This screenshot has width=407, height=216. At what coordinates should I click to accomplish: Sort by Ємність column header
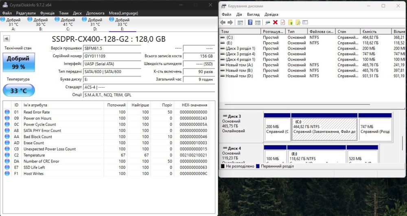pos(376,31)
